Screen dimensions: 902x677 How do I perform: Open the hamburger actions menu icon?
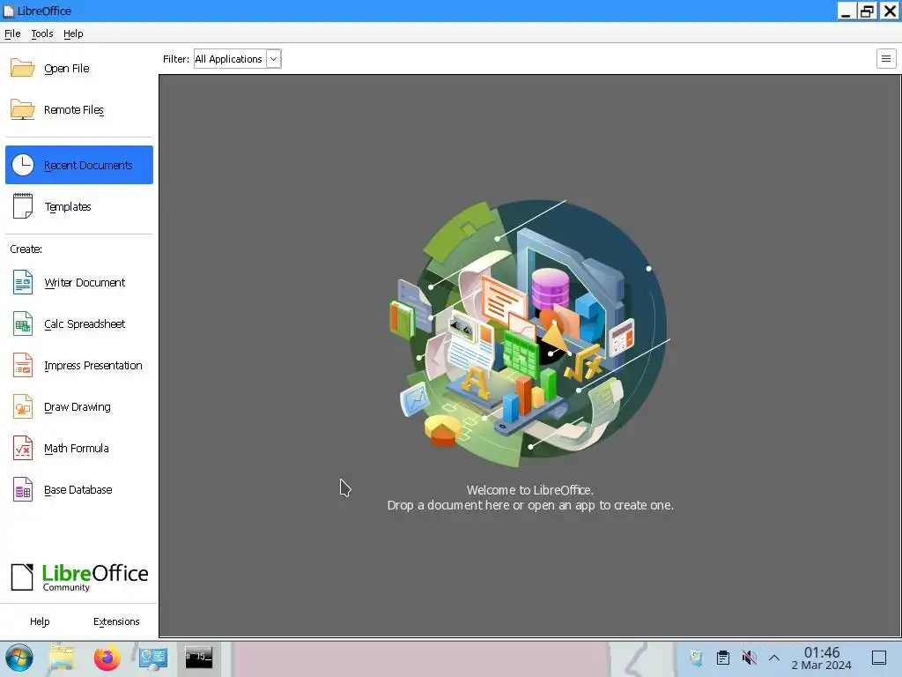886,59
